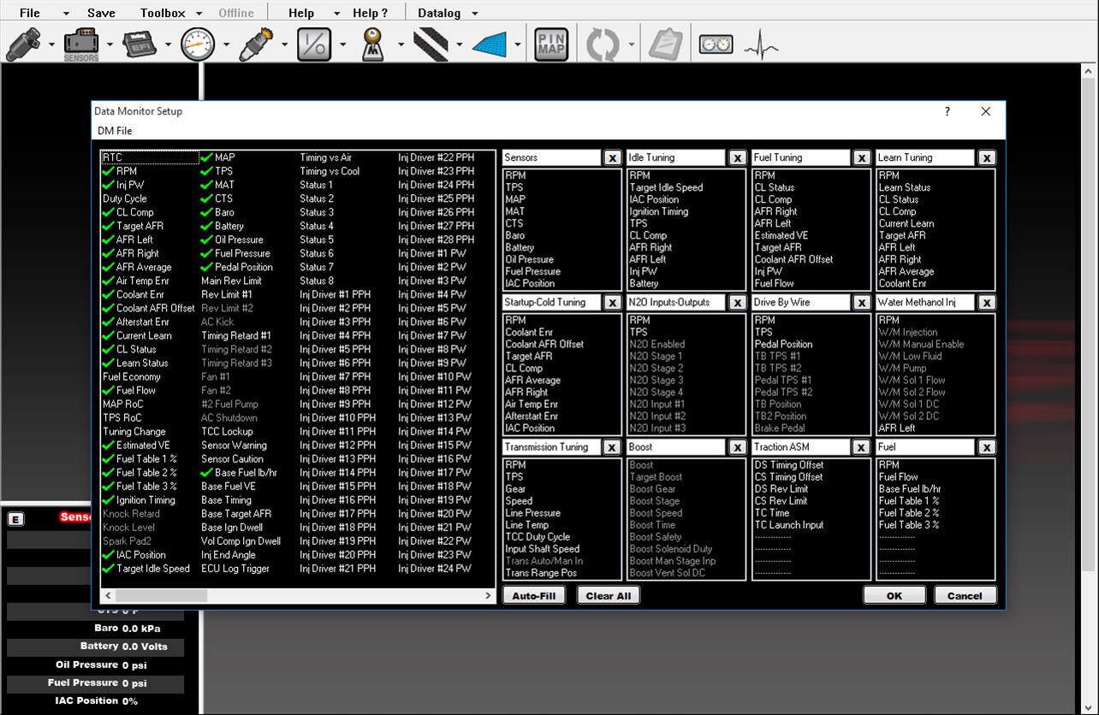Open dropdown arrow beside Sensors icon
The width and height of the screenshot is (1099, 715).
pyautogui.click(x=110, y=45)
